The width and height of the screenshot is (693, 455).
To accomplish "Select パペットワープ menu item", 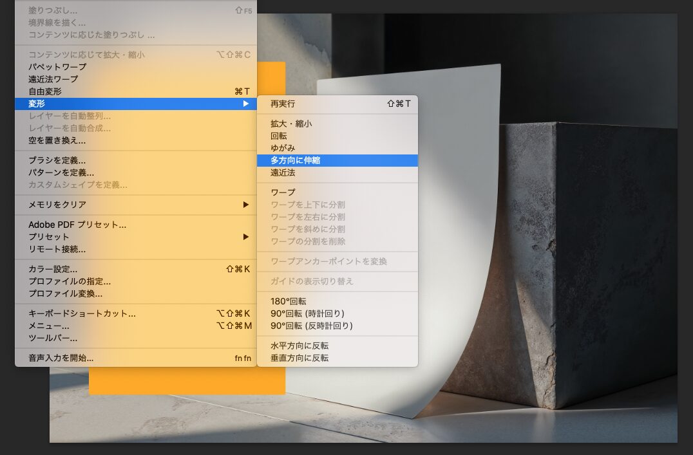I will click(136, 67).
